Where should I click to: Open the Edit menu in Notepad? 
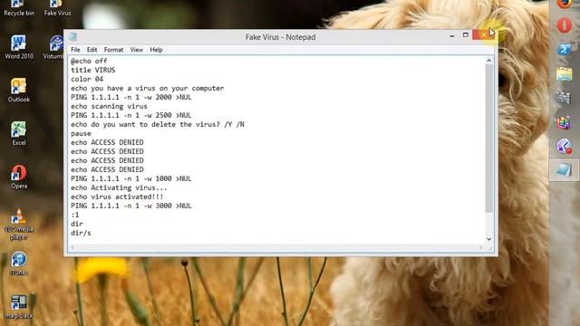click(x=92, y=50)
